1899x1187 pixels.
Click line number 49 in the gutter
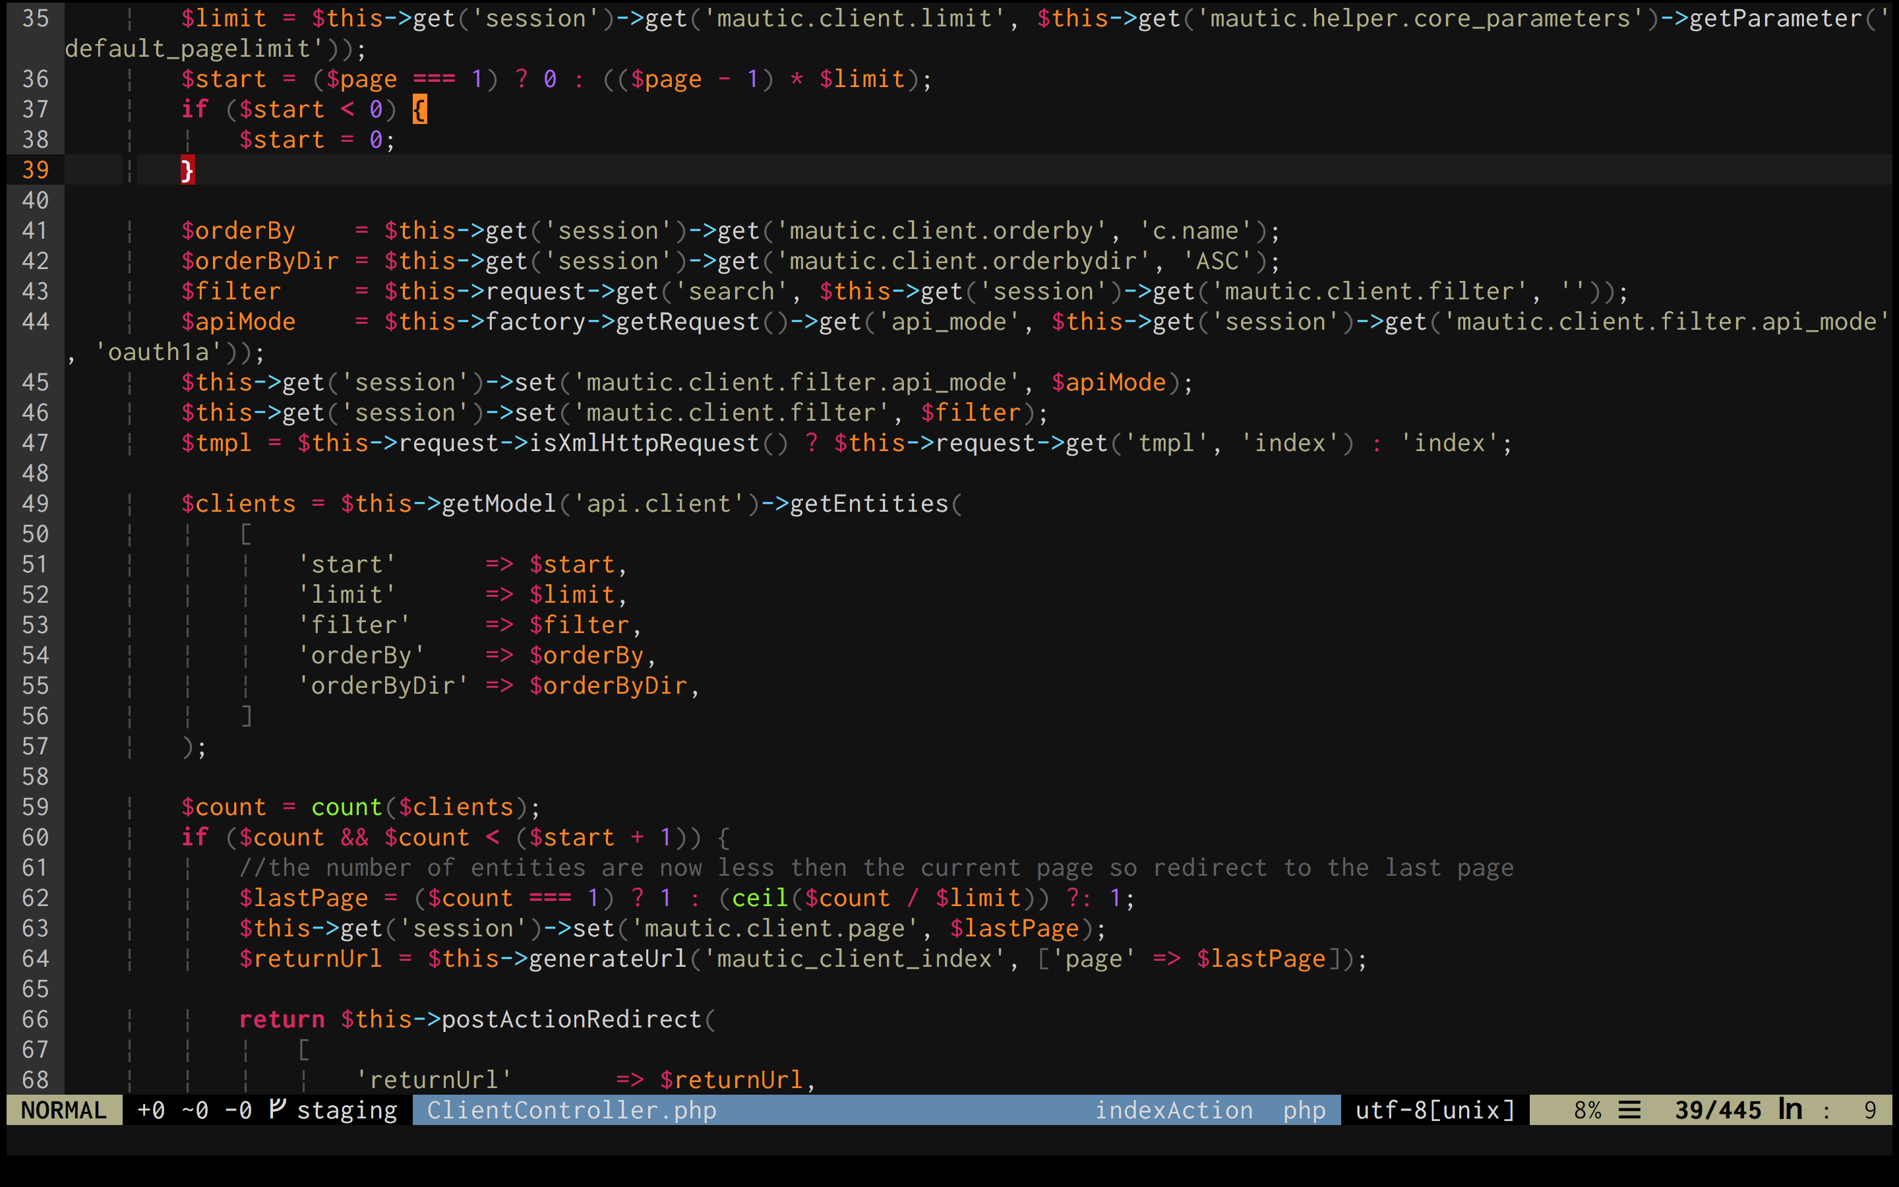tap(36, 504)
